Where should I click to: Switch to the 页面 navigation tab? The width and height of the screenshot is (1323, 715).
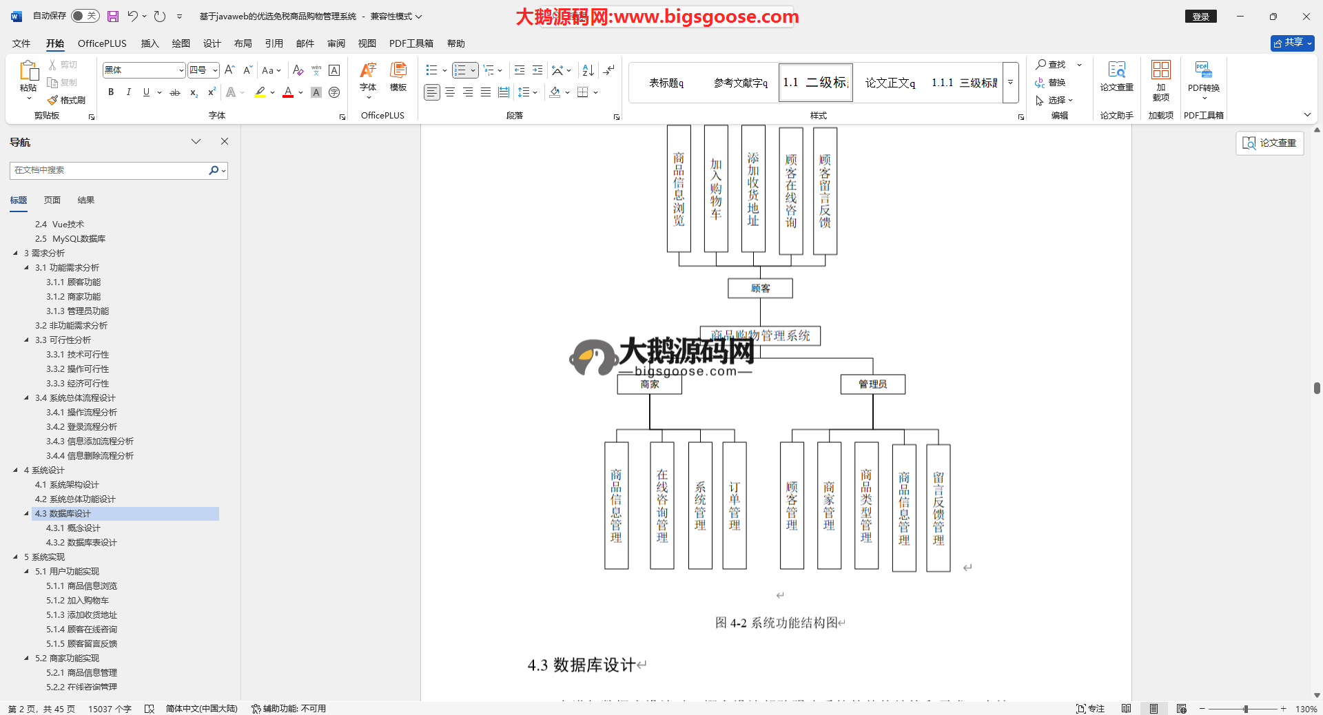(x=52, y=200)
